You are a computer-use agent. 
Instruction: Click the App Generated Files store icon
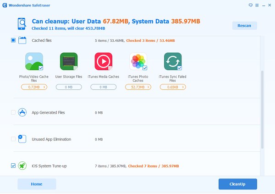click(22, 112)
